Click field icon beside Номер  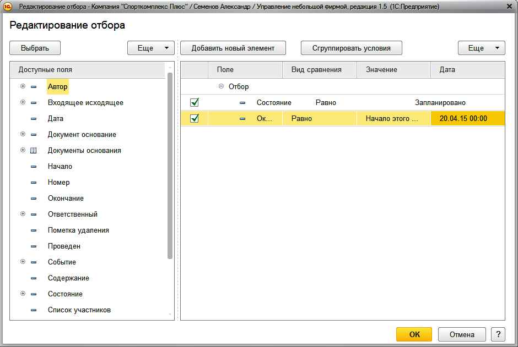point(34,183)
